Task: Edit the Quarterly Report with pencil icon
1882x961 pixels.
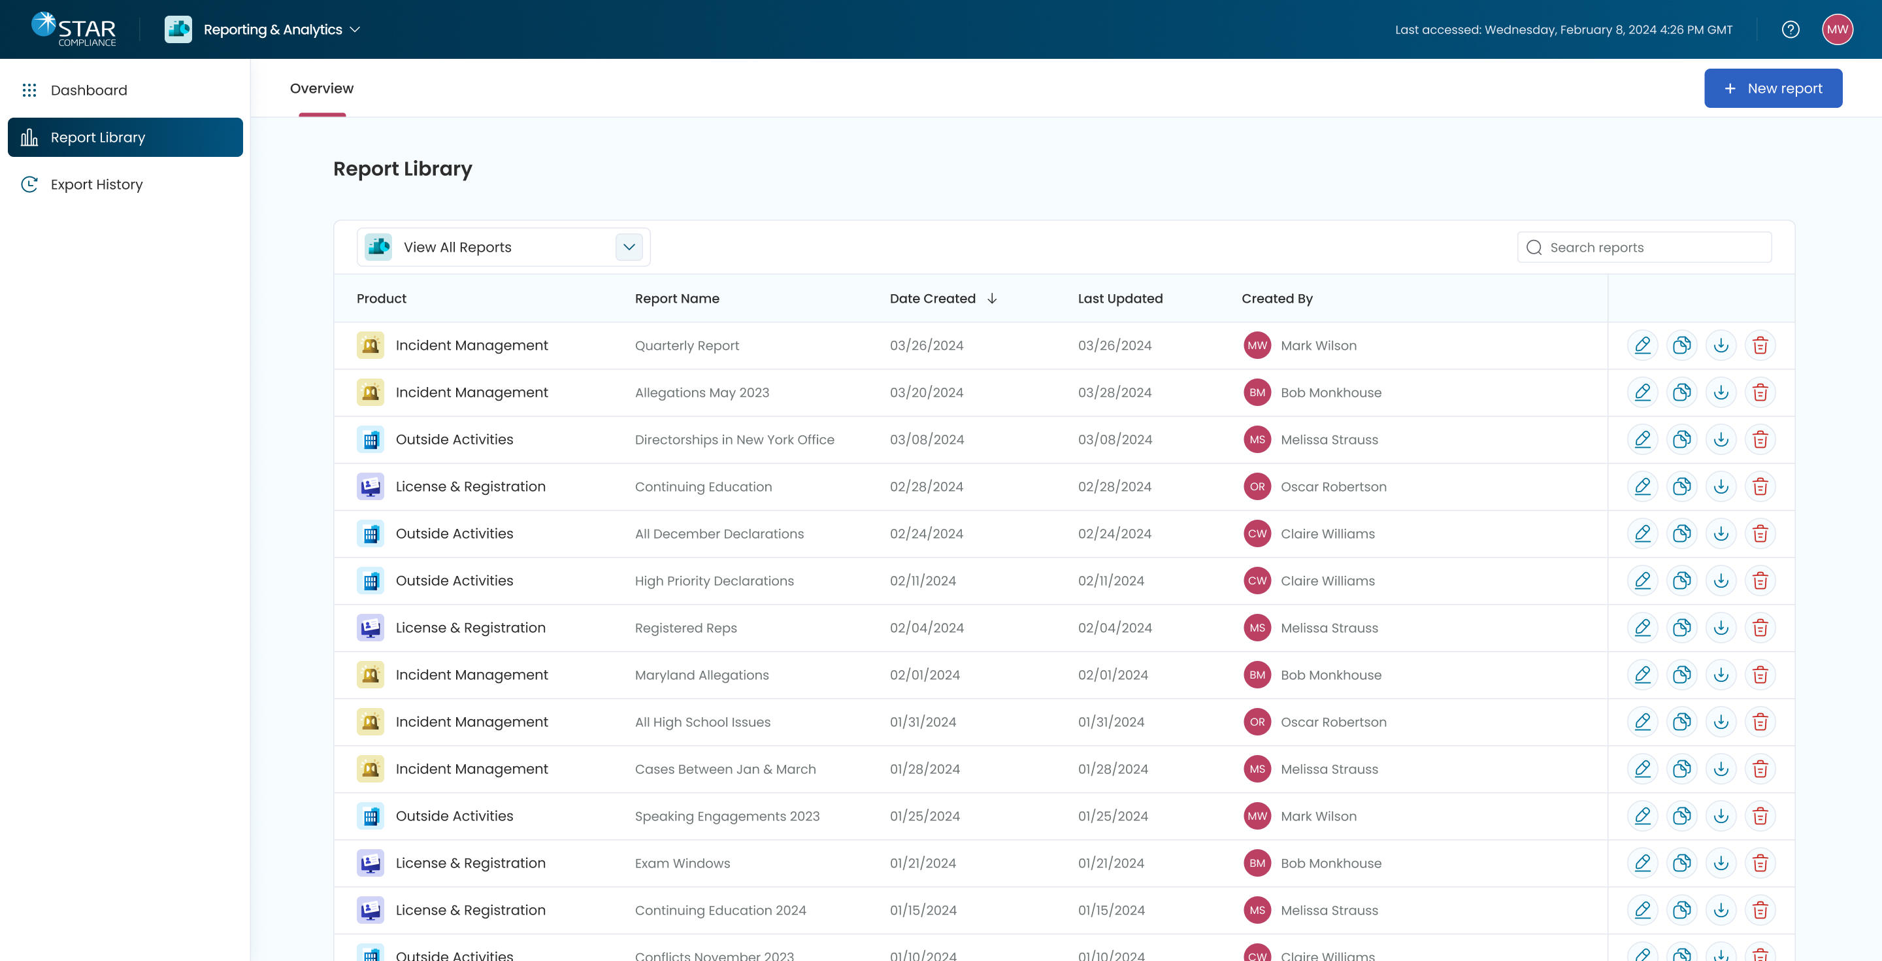Action: 1642,345
